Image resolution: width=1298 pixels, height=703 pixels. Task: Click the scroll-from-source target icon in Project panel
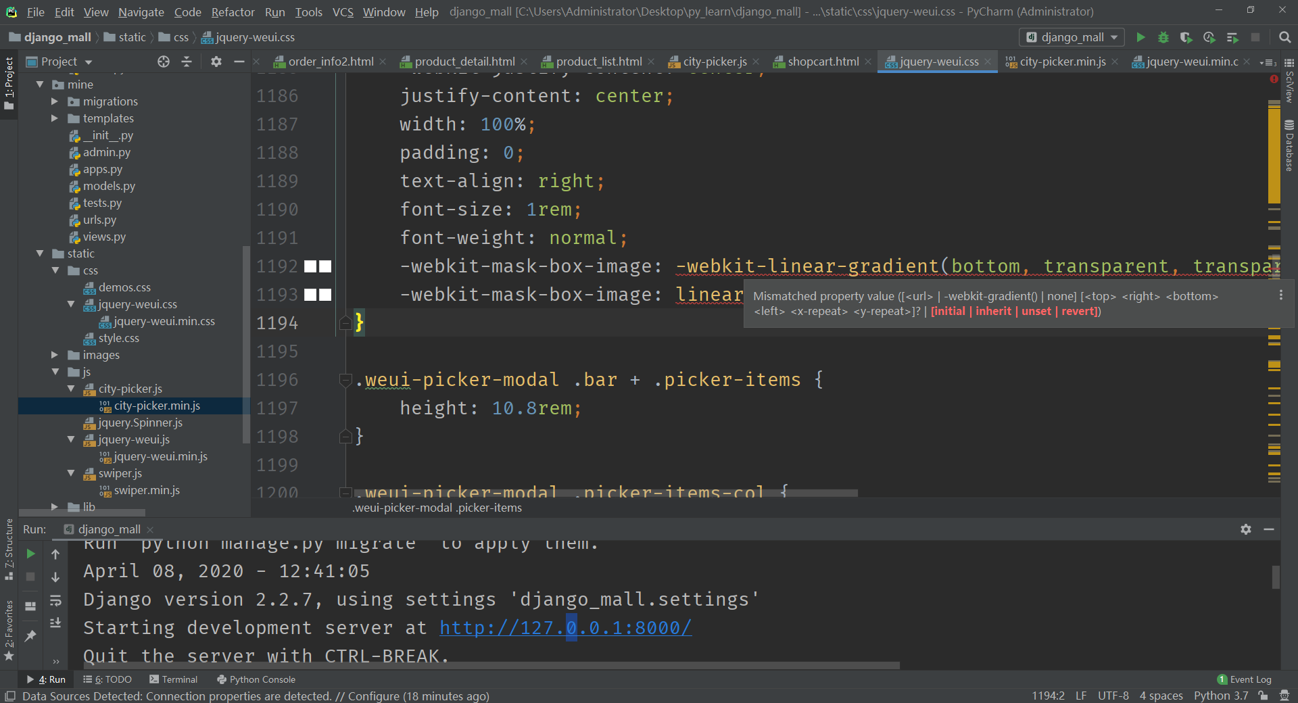[x=164, y=62]
